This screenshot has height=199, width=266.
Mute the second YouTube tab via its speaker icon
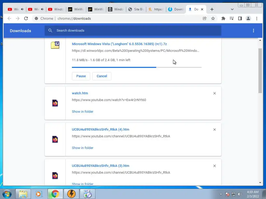click(42, 9)
